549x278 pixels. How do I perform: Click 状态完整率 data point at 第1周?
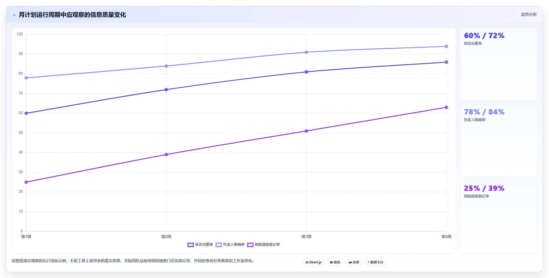click(26, 113)
